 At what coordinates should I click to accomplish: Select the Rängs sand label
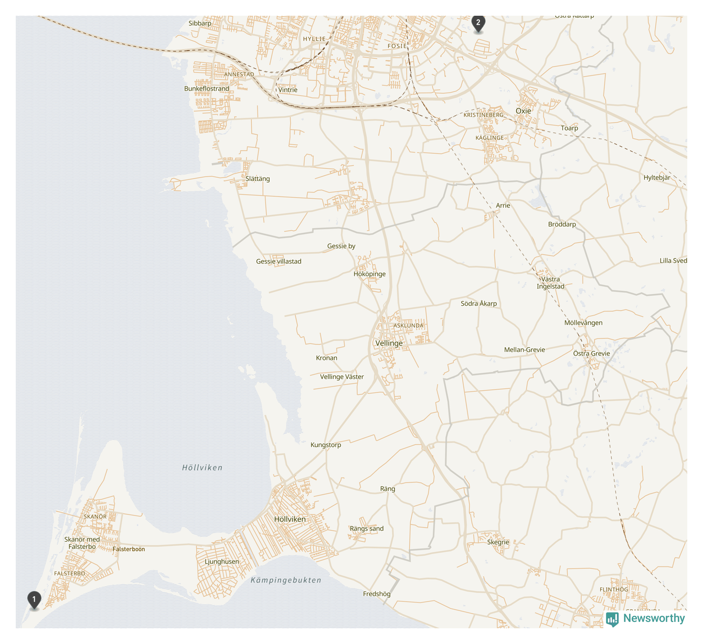point(367,529)
